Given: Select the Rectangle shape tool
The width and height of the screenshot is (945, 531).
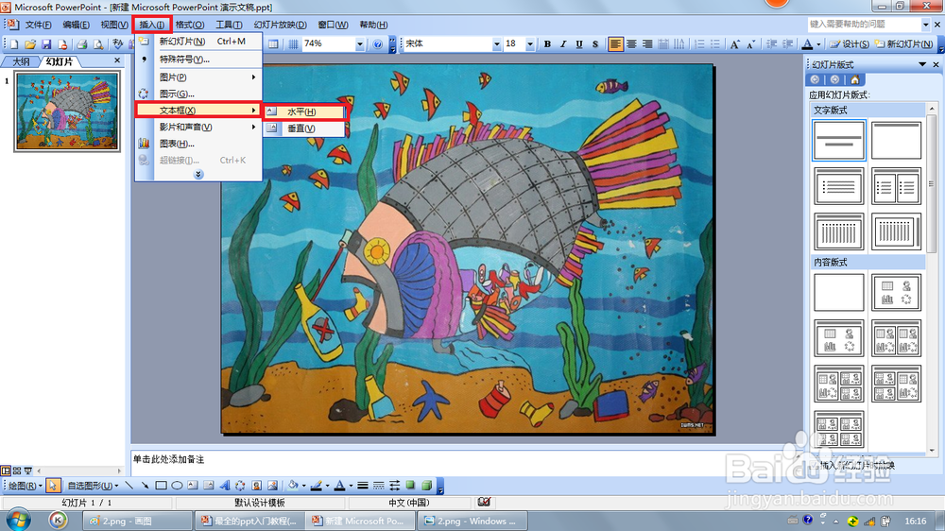Looking at the screenshot, I should pyautogui.click(x=161, y=486).
